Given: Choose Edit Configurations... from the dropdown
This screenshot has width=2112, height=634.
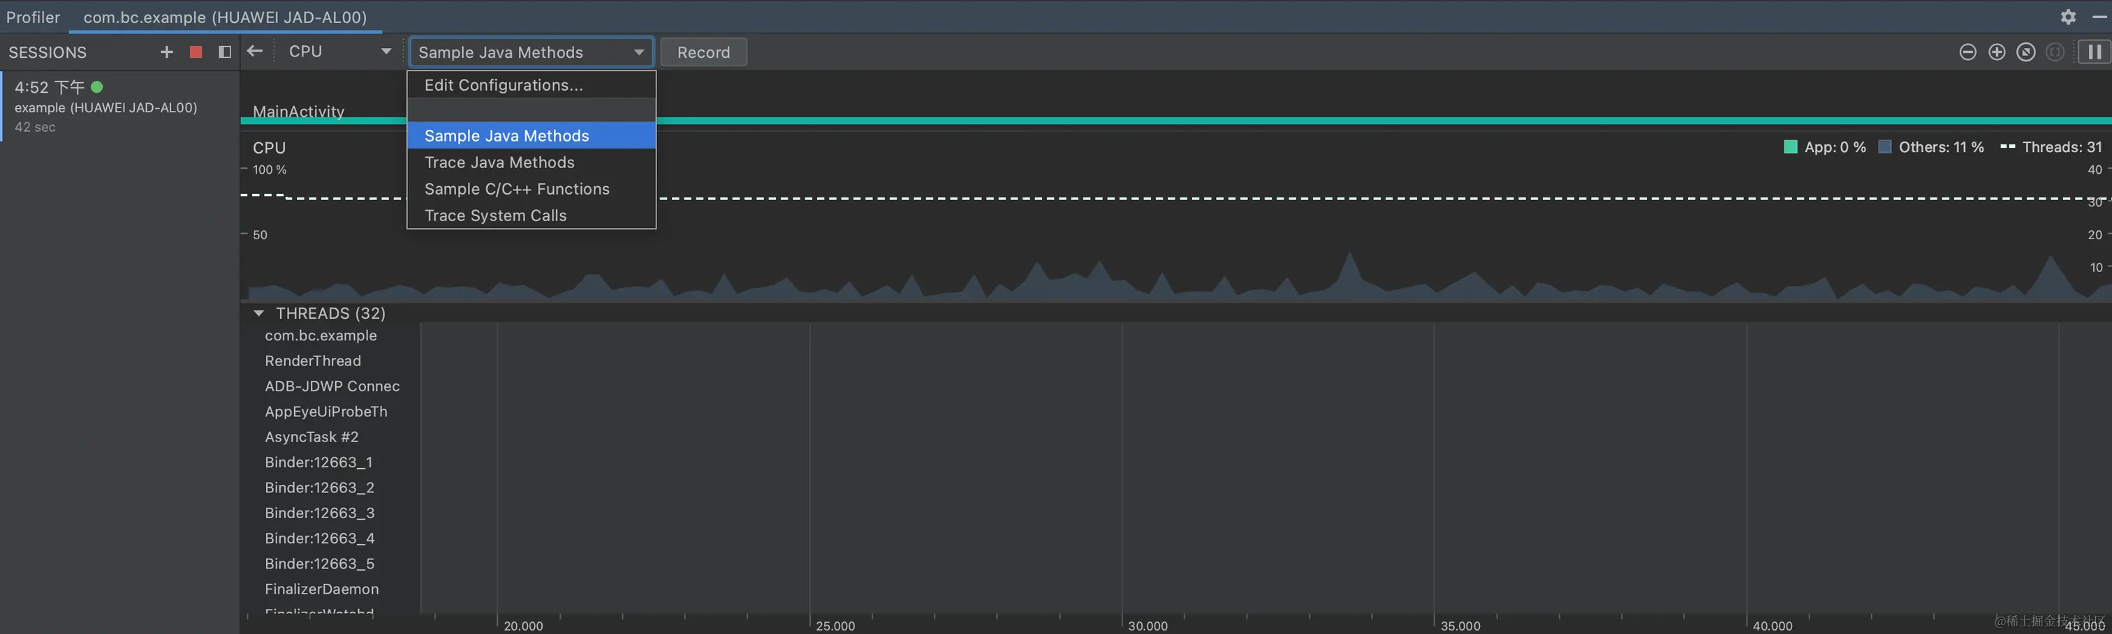Looking at the screenshot, I should click(x=531, y=85).
